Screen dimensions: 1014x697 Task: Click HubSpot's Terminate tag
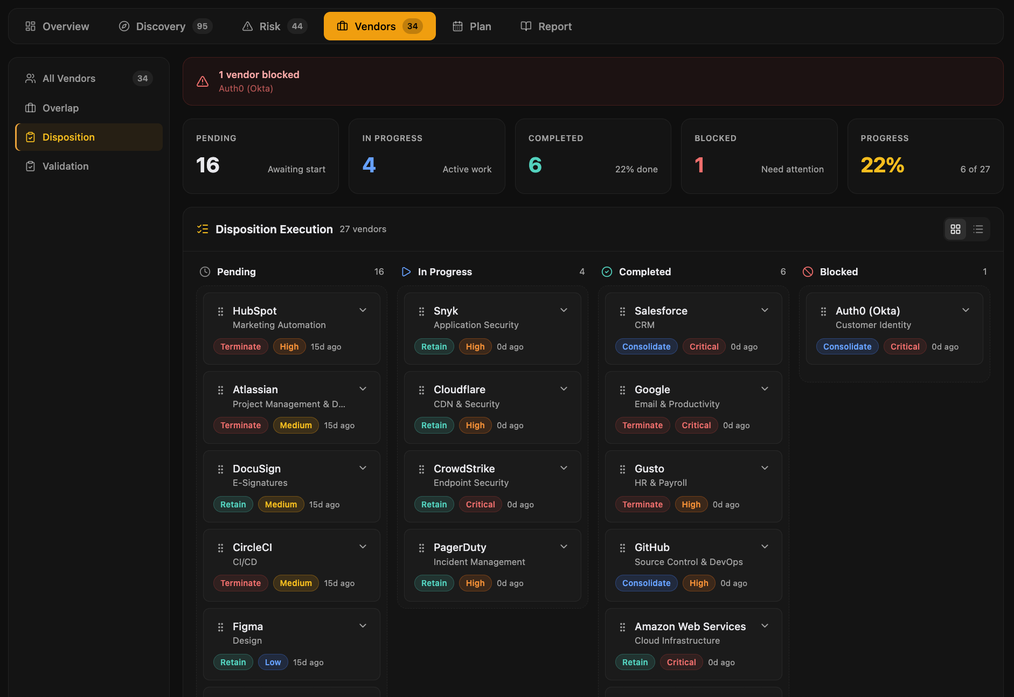(x=240, y=346)
